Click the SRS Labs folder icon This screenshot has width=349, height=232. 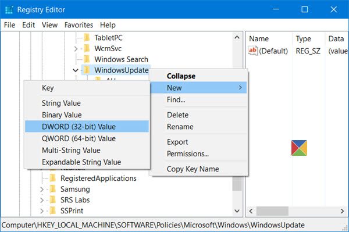(53, 200)
